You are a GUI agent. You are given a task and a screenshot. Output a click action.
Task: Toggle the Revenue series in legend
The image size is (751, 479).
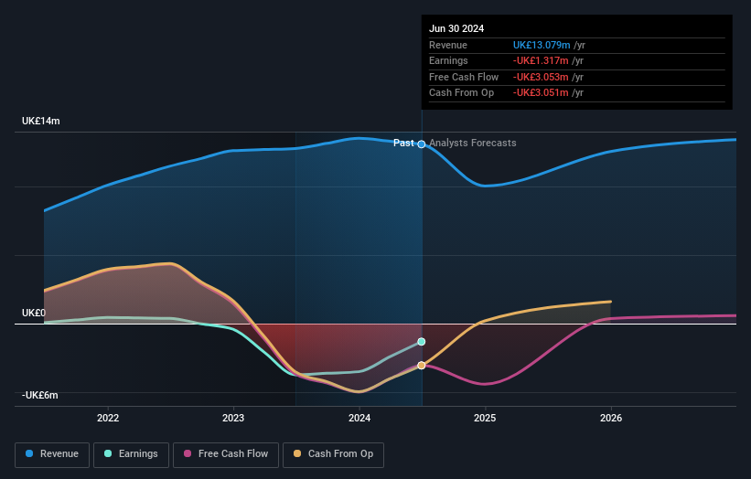pos(52,454)
